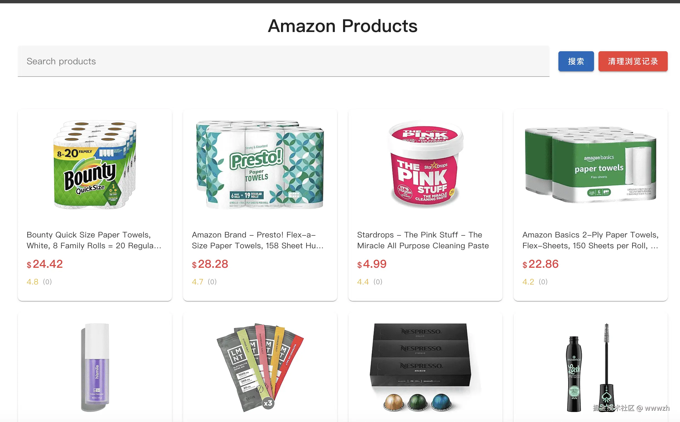Viewport: 680px width, 422px height.
Task: Open the Bounty paper towels product image
Action: pyautogui.click(x=95, y=165)
